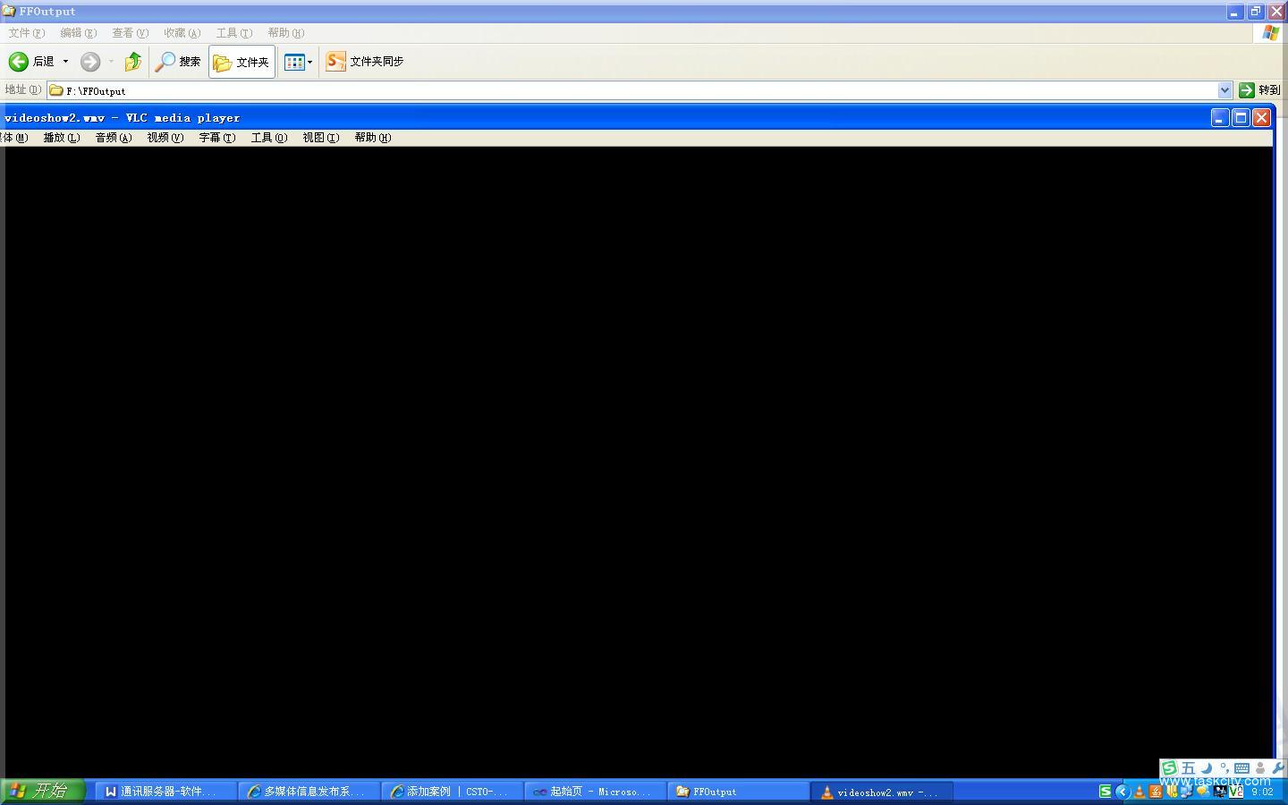Image resolution: width=1288 pixels, height=805 pixels.
Task: Open VLC's 帮助(H) menu
Action: point(373,138)
